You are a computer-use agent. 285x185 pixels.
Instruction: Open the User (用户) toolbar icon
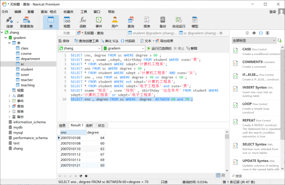(x=114, y=22)
